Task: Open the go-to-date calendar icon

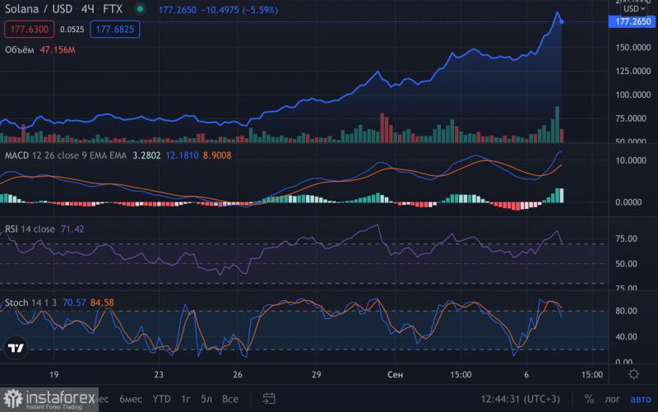Action: [x=268, y=399]
